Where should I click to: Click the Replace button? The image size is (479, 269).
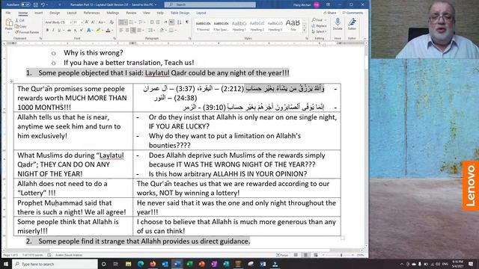click(x=320, y=26)
